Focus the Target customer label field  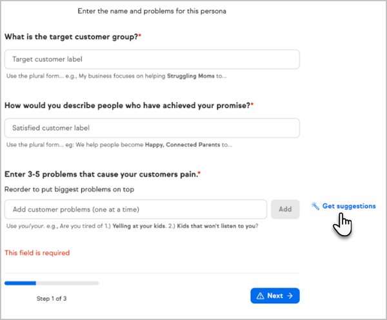click(152, 59)
